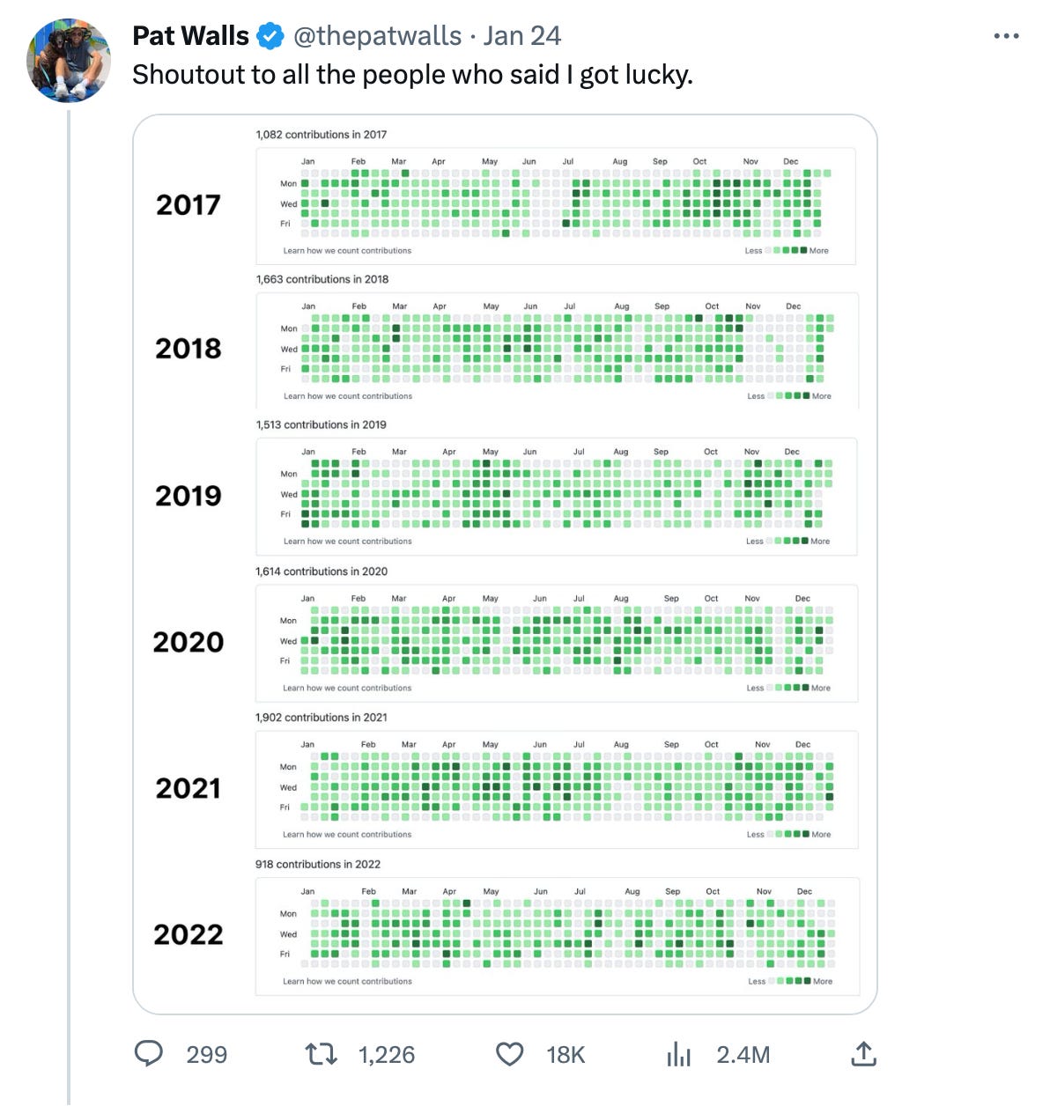Open the 2017 contributions chart image
The height and width of the screenshot is (1106, 1050).
pos(555,205)
